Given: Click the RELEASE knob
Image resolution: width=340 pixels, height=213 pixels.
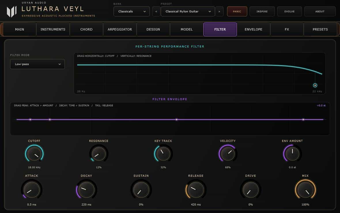Looking at the screenshot, I should (196, 190).
